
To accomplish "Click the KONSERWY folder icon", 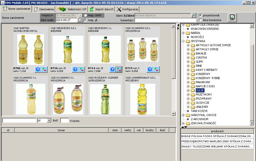I will [x=193, y=74].
